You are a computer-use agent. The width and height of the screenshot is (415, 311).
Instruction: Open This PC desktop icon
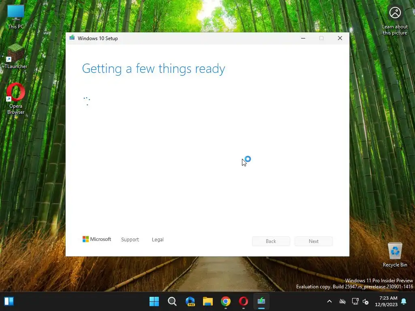coord(16,17)
